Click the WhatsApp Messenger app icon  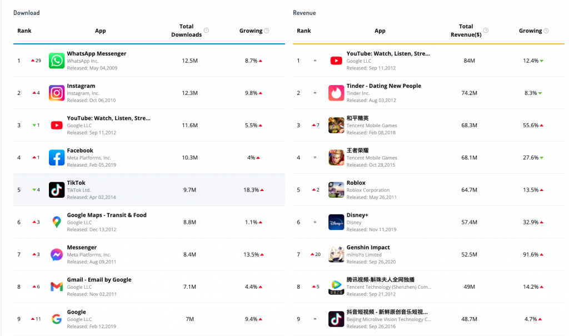tap(57, 61)
